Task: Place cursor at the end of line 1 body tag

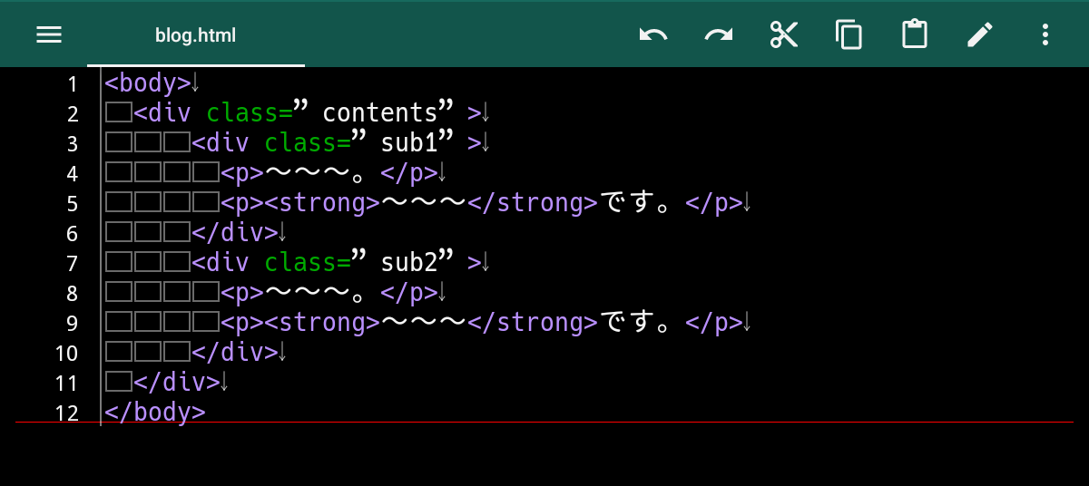Action: coord(195,83)
